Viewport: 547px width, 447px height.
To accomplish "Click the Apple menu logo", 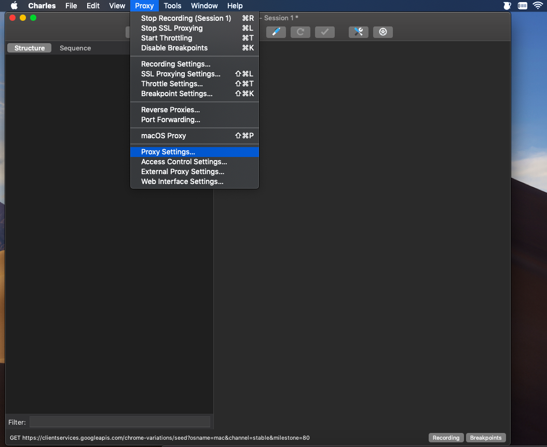I will tap(15, 6).
